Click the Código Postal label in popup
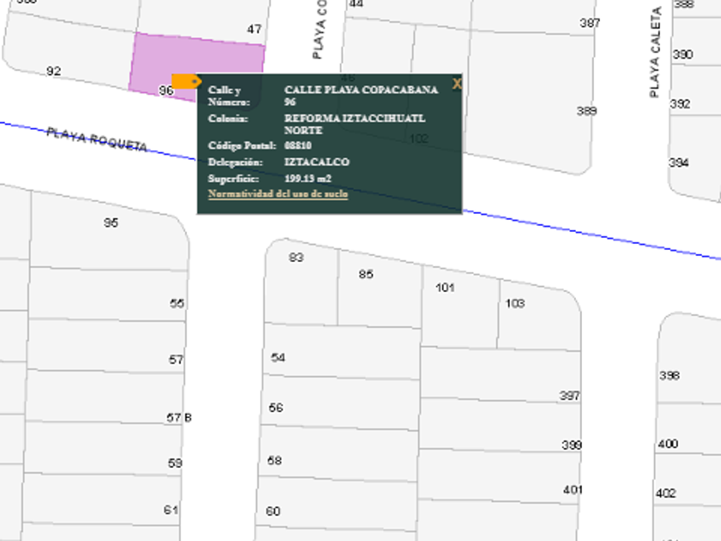This screenshot has width=721, height=541. point(242,146)
